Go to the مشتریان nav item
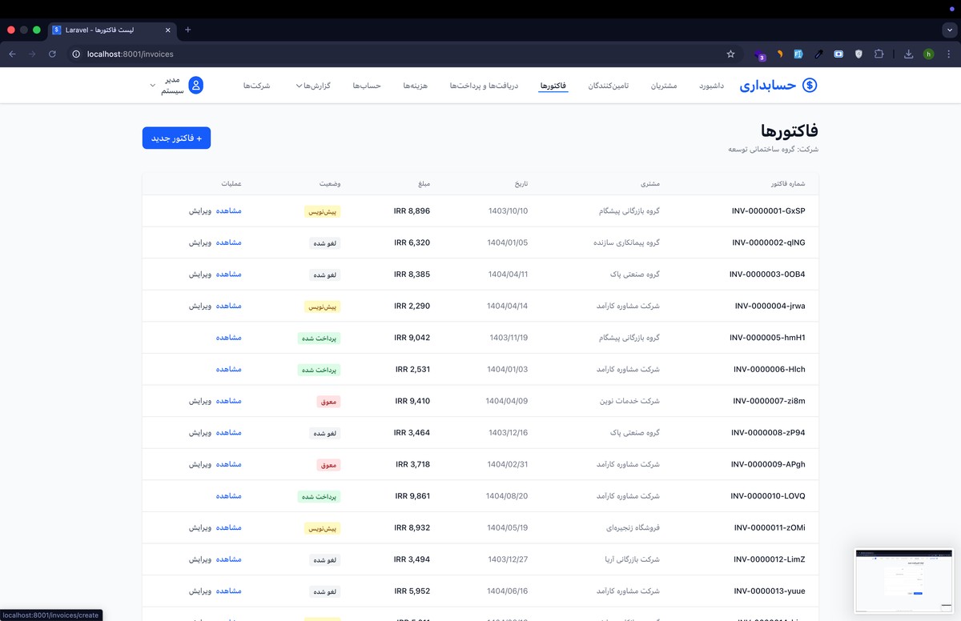This screenshot has width=961, height=621. [663, 86]
